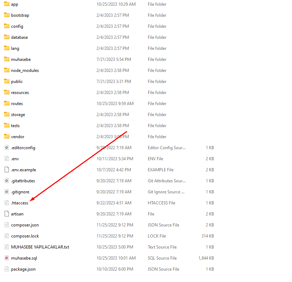Click the 'Text Source File' type cell
This screenshot has width=292, height=282.
point(162,247)
